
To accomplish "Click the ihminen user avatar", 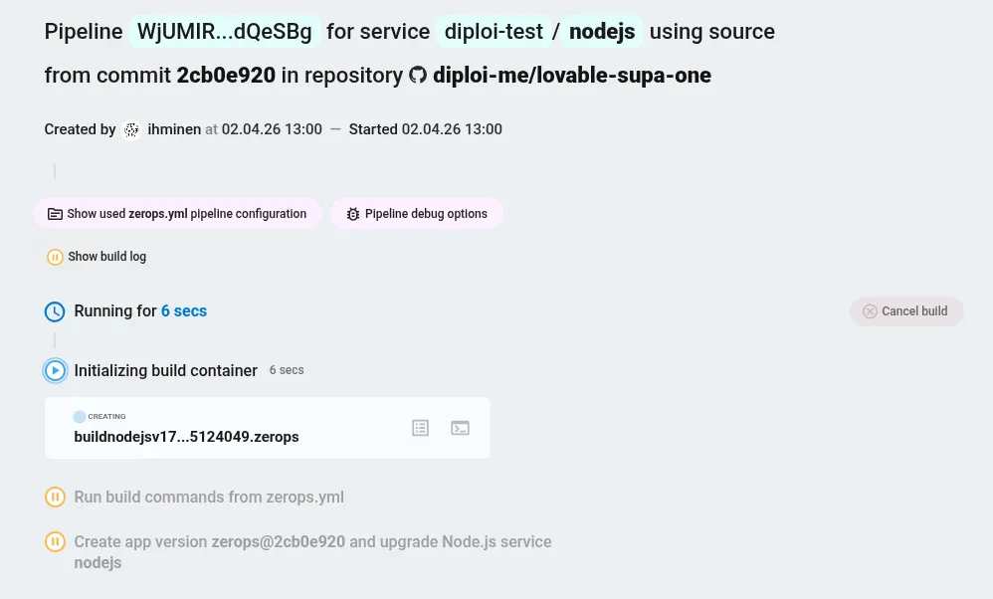I will coord(131,129).
